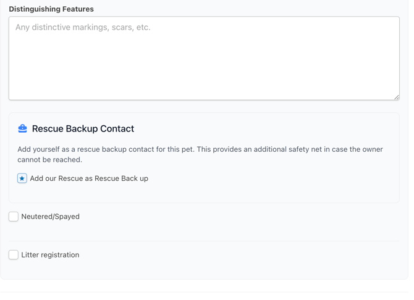This screenshot has width=414, height=300.
Task: Grab the textarea resize handle corner
Action: click(x=396, y=96)
